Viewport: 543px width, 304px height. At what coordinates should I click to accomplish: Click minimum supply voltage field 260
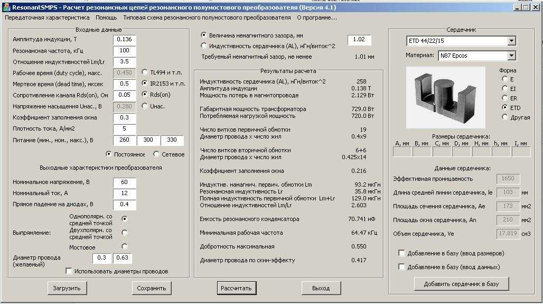tap(124, 140)
